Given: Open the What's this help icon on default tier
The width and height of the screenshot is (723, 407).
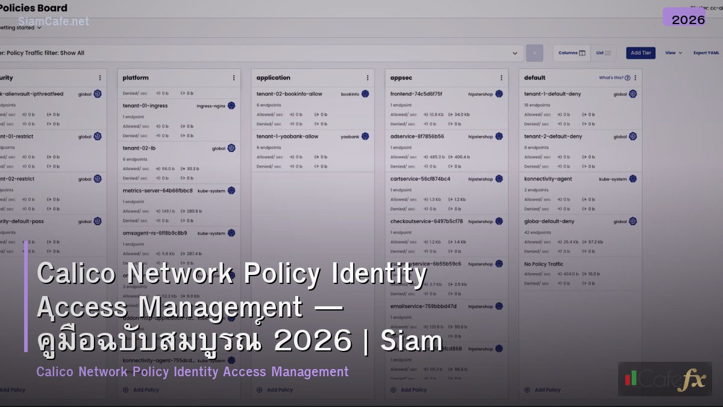Looking at the screenshot, I should [627, 77].
